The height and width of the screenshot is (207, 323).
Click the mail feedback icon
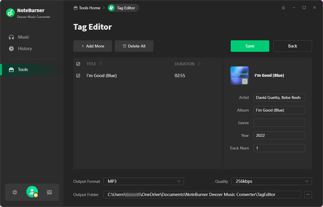(x=49, y=192)
